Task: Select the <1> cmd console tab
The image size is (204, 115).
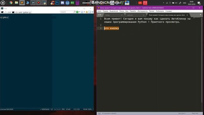Action: 6,12
